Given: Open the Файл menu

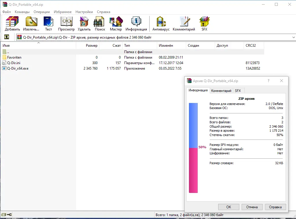Looking at the screenshot, I should pos(6,12).
